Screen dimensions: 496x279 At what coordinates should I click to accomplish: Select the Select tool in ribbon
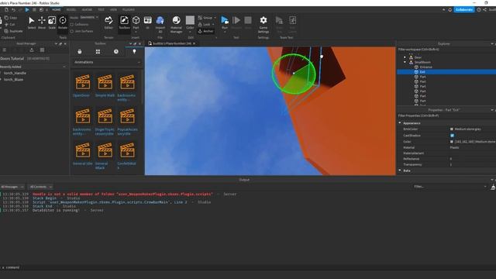pyautogui.click(x=31, y=22)
